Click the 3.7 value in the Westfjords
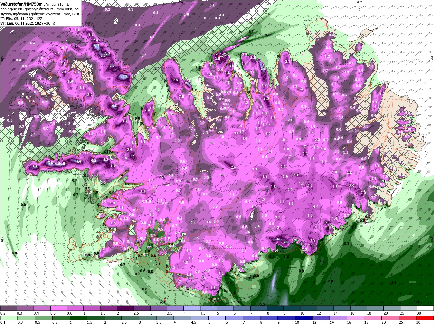 point(64,71)
